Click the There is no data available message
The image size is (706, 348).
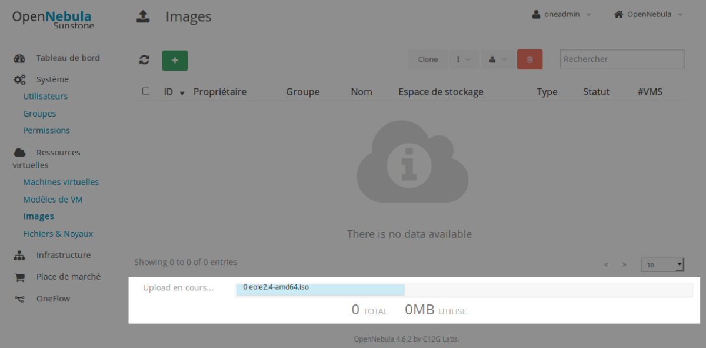(x=409, y=234)
